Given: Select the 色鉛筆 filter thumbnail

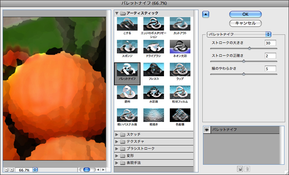Looking at the screenshot, I should point(180,115).
